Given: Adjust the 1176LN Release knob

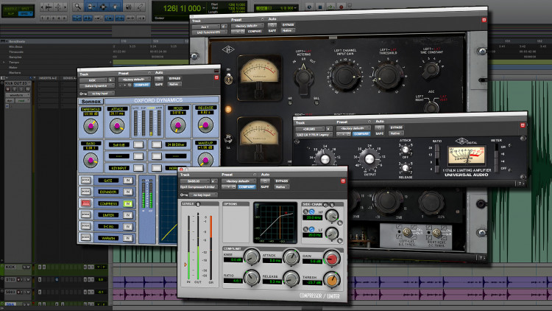Looking at the screenshot, I should (x=406, y=168).
